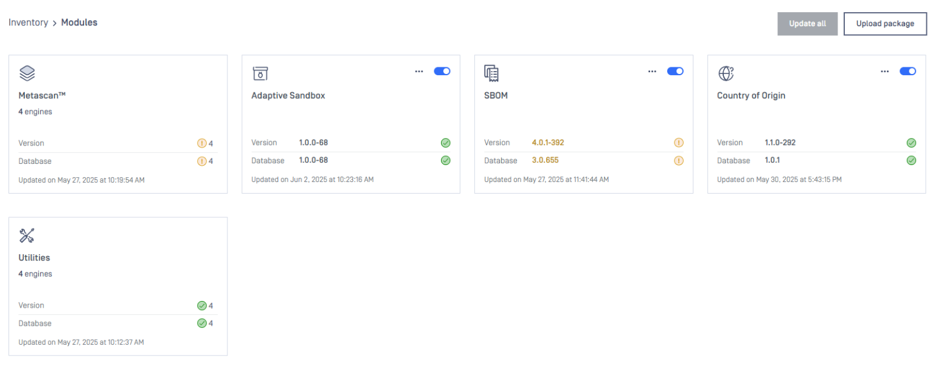Click Utilities Database label
Image resolution: width=930 pixels, height=372 pixels.
35,323
